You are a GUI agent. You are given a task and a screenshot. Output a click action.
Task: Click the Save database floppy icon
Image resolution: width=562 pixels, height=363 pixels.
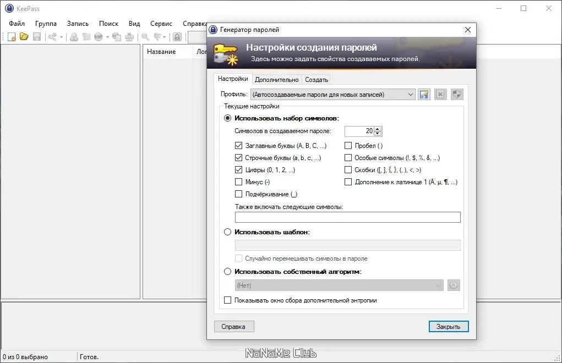point(36,36)
